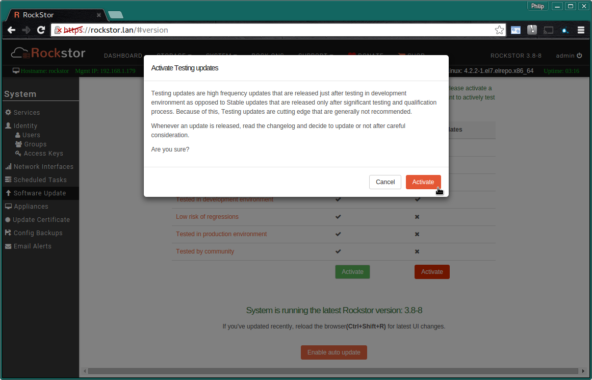This screenshot has height=380, width=592.
Task: Click the broken HTTPS warning icon in address bar
Action: coord(58,30)
